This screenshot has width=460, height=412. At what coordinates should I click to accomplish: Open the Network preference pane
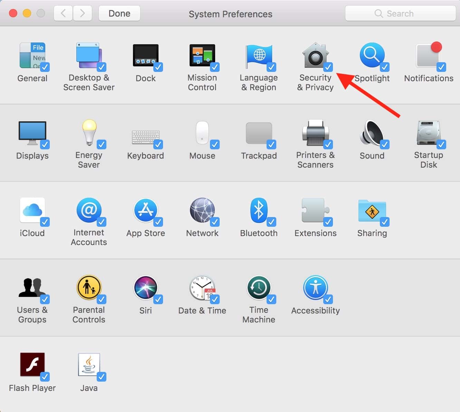coord(202,210)
